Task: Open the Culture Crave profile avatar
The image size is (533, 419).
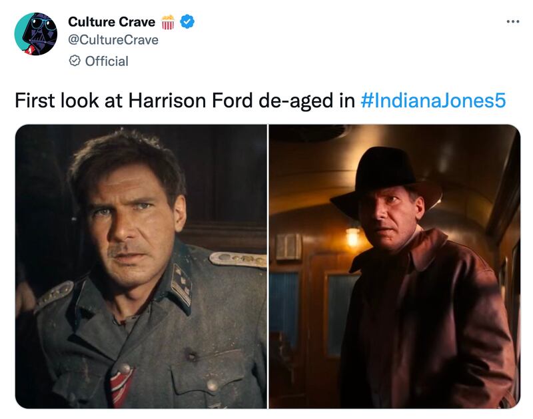Action: (x=36, y=33)
